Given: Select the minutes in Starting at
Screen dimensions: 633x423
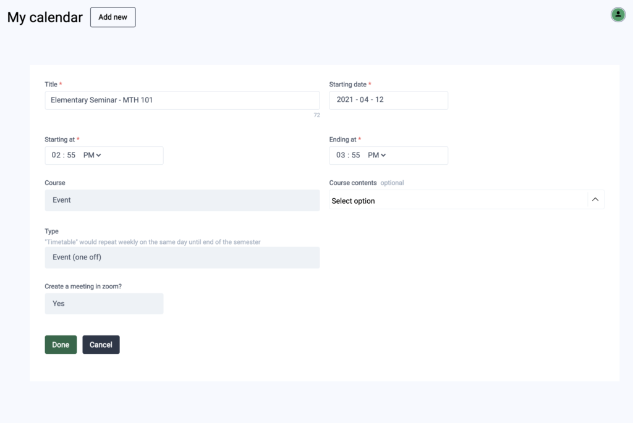Looking at the screenshot, I should pyautogui.click(x=71, y=156).
